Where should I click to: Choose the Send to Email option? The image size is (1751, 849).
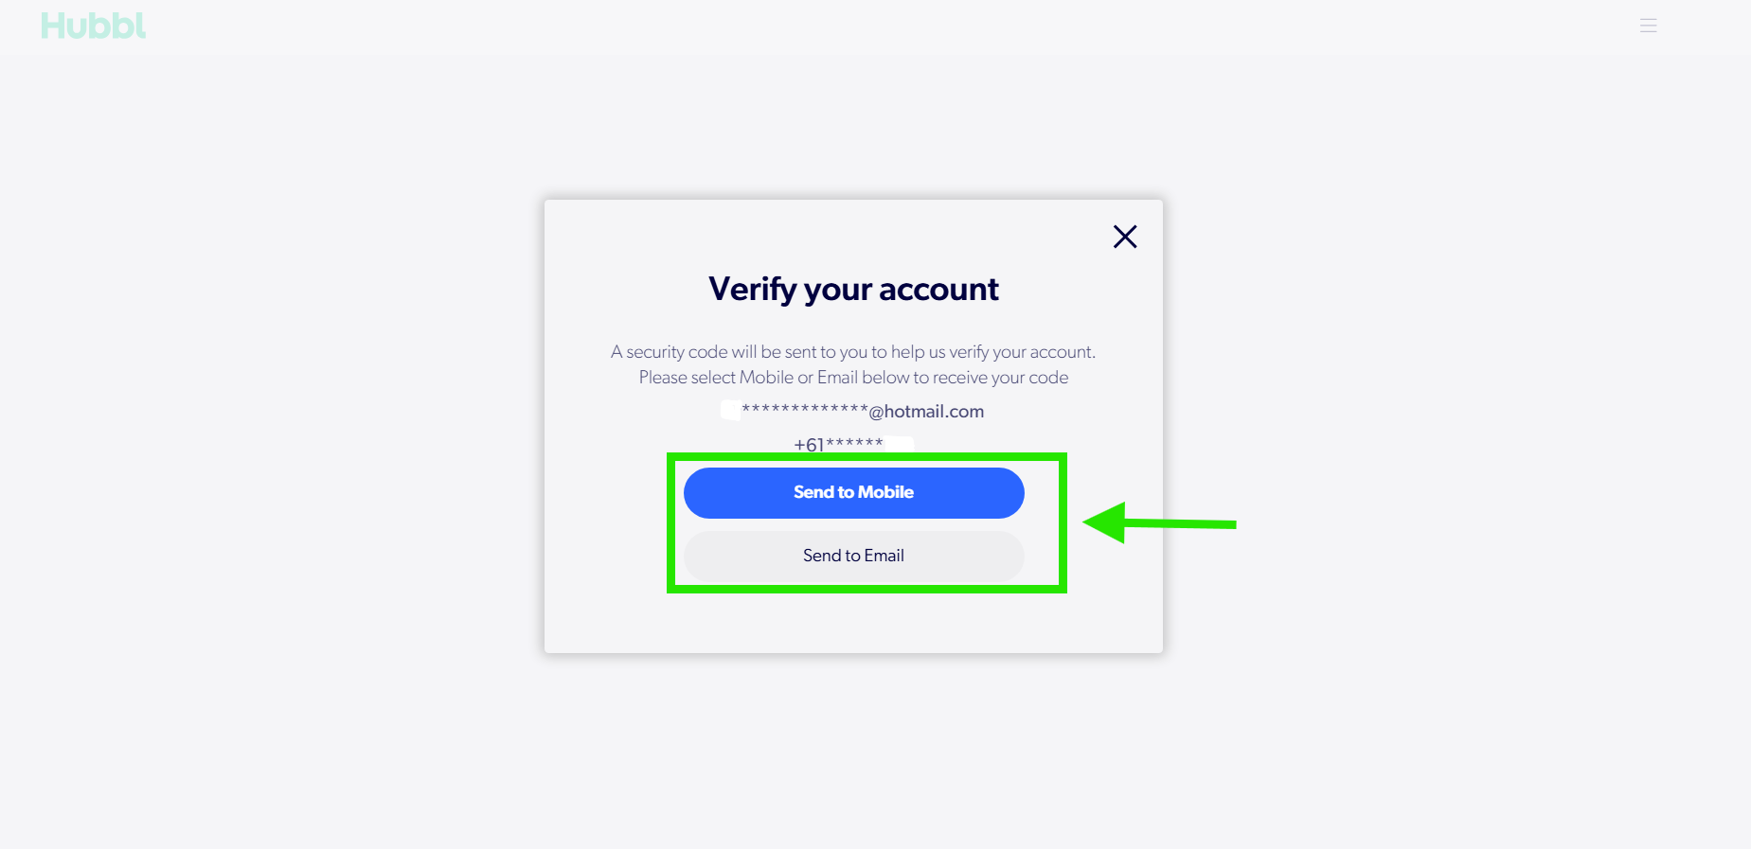pos(853,556)
